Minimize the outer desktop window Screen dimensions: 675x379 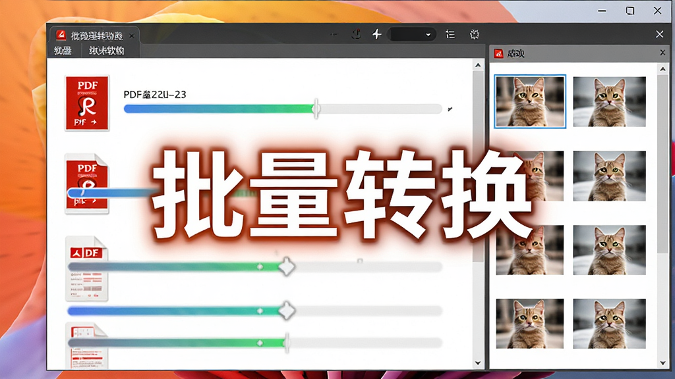(x=602, y=11)
